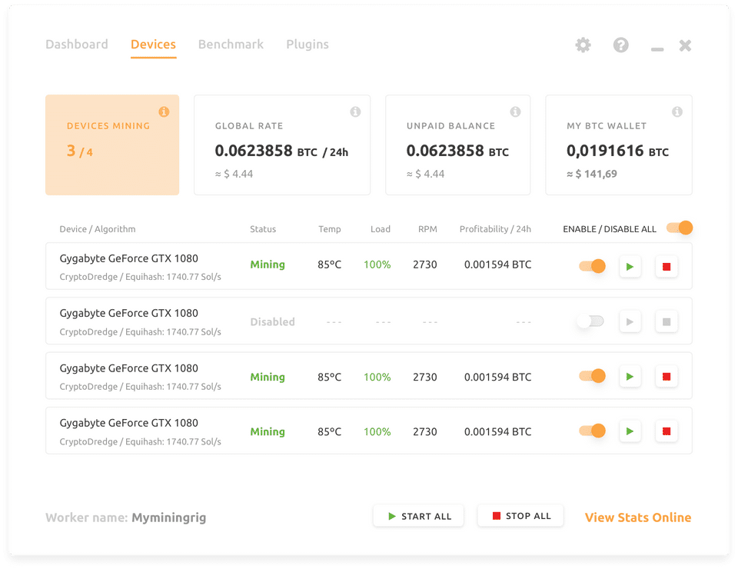The image size is (738, 569).
Task: Click play button on the Disabled device row
Action: coord(630,322)
